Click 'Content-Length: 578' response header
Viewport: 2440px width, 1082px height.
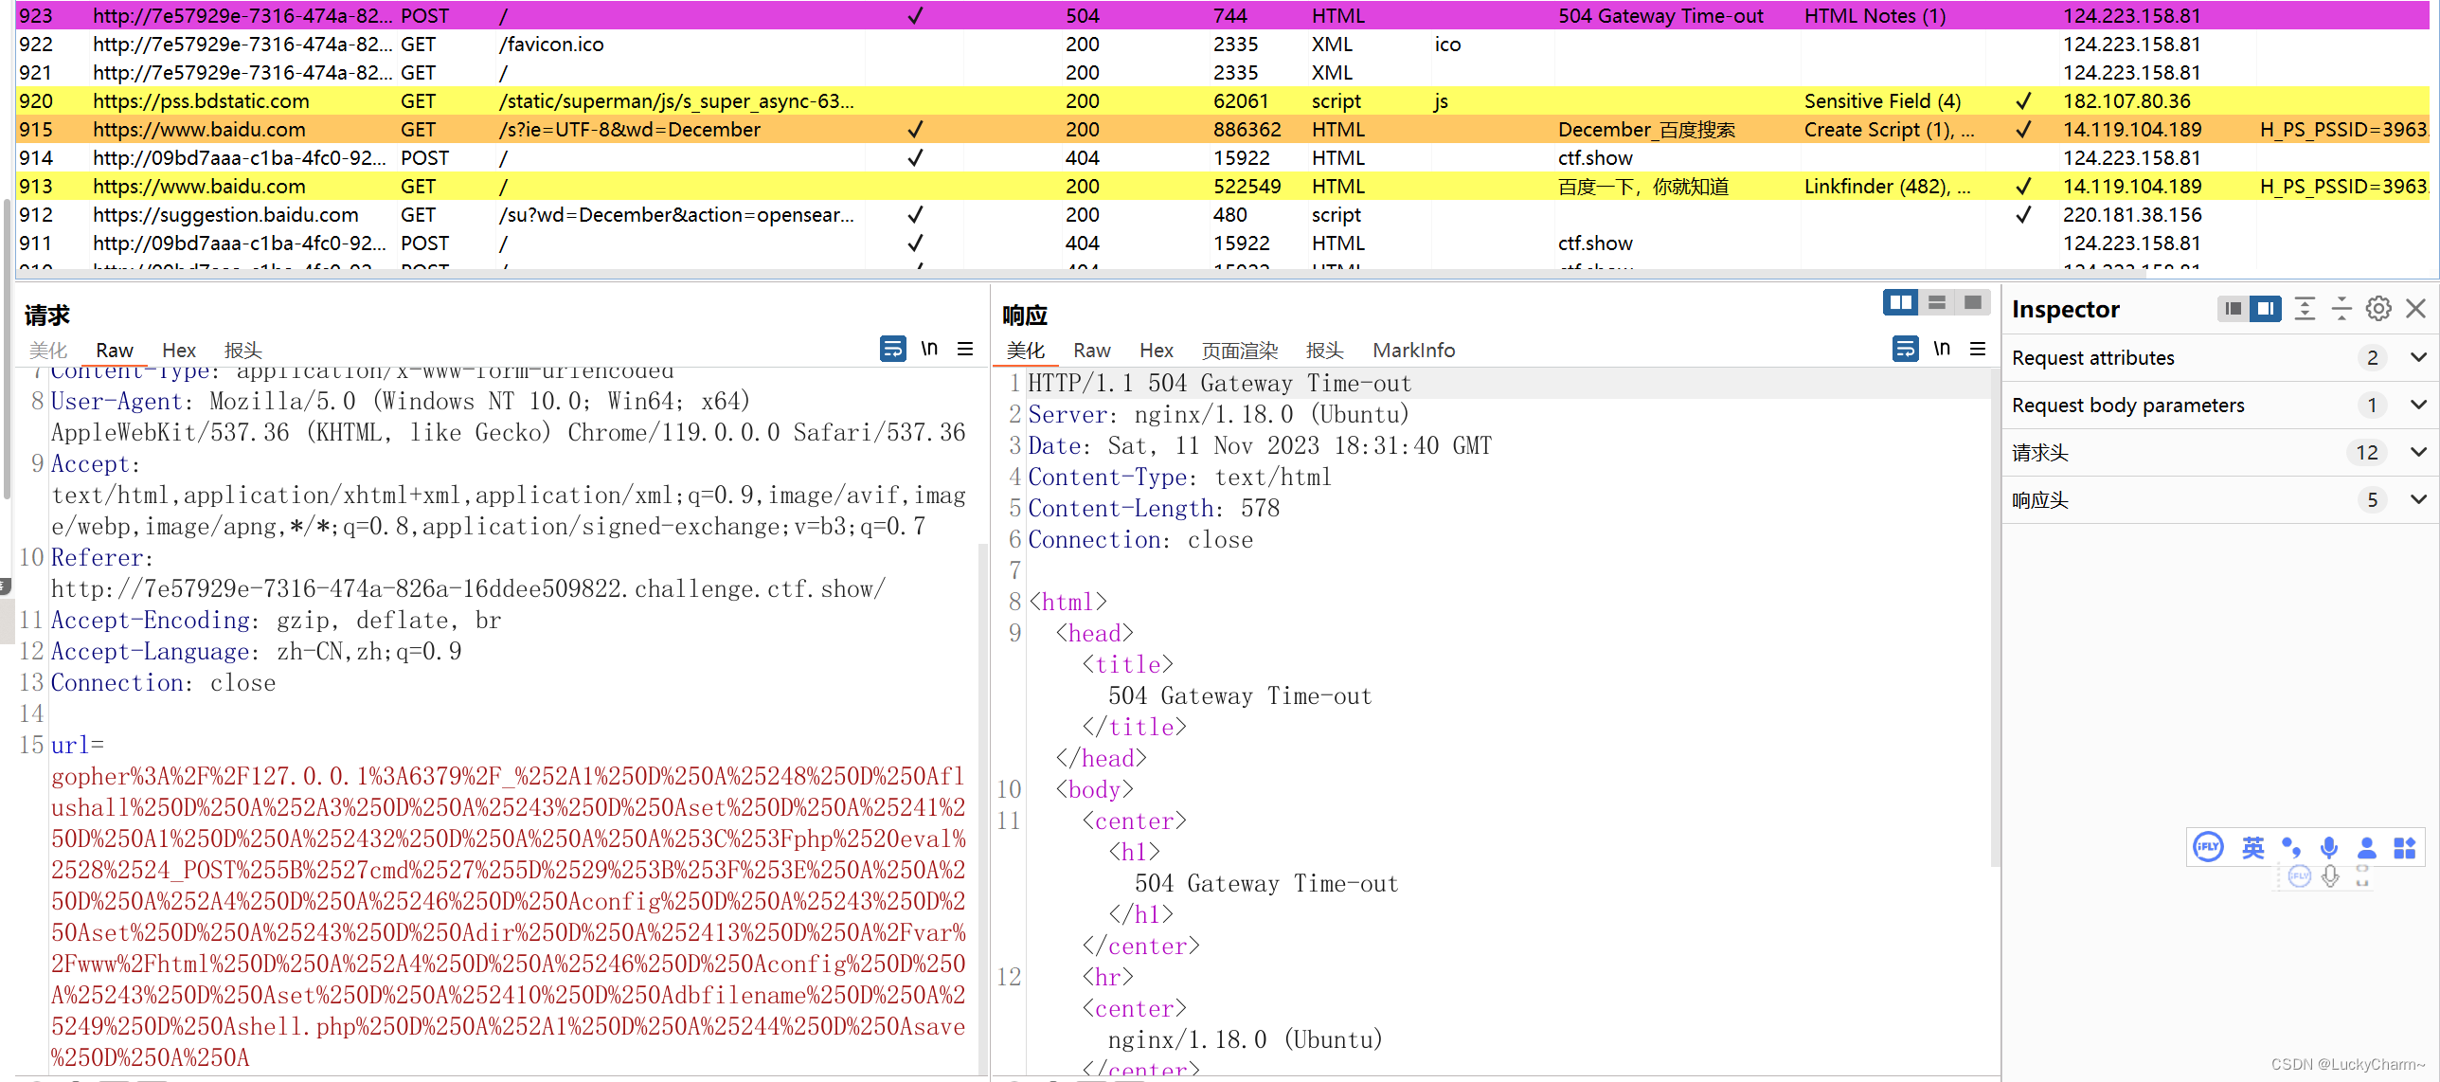click(1154, 509)
